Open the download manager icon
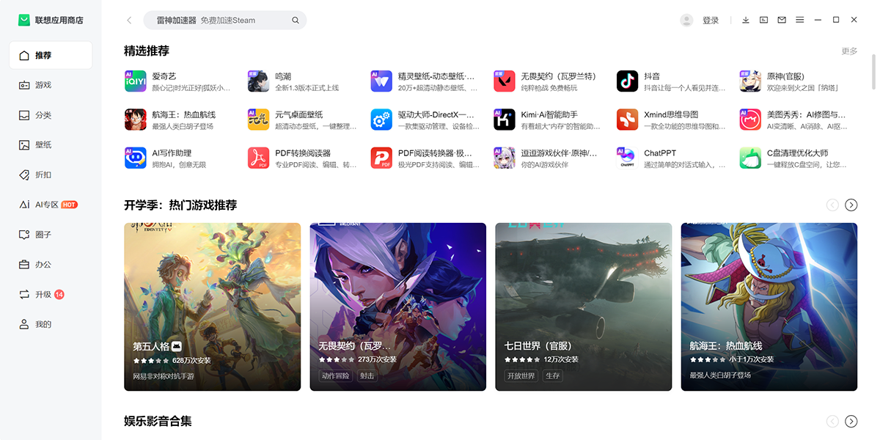This screenshot has width=880, height=440. [x=746, y=20]
